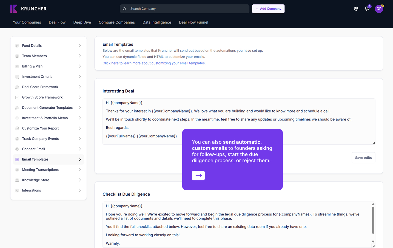Switch to the Deal Flow tab

coord(57,22)
